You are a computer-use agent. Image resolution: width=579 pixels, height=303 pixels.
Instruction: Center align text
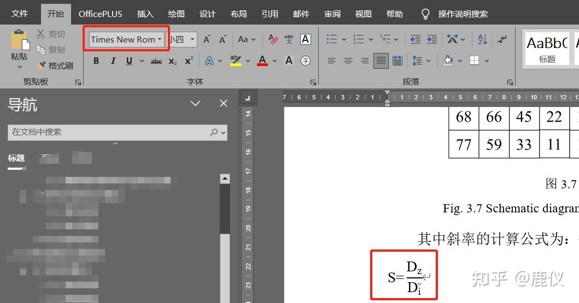pyautogui.click(x=348, y=61)
